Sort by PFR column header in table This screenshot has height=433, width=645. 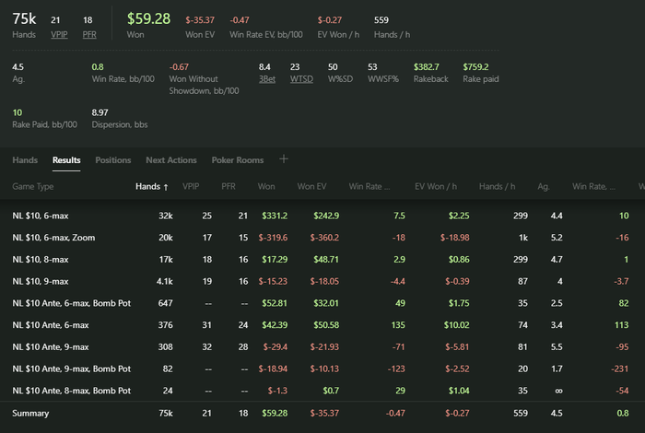(x=229, y=186)
